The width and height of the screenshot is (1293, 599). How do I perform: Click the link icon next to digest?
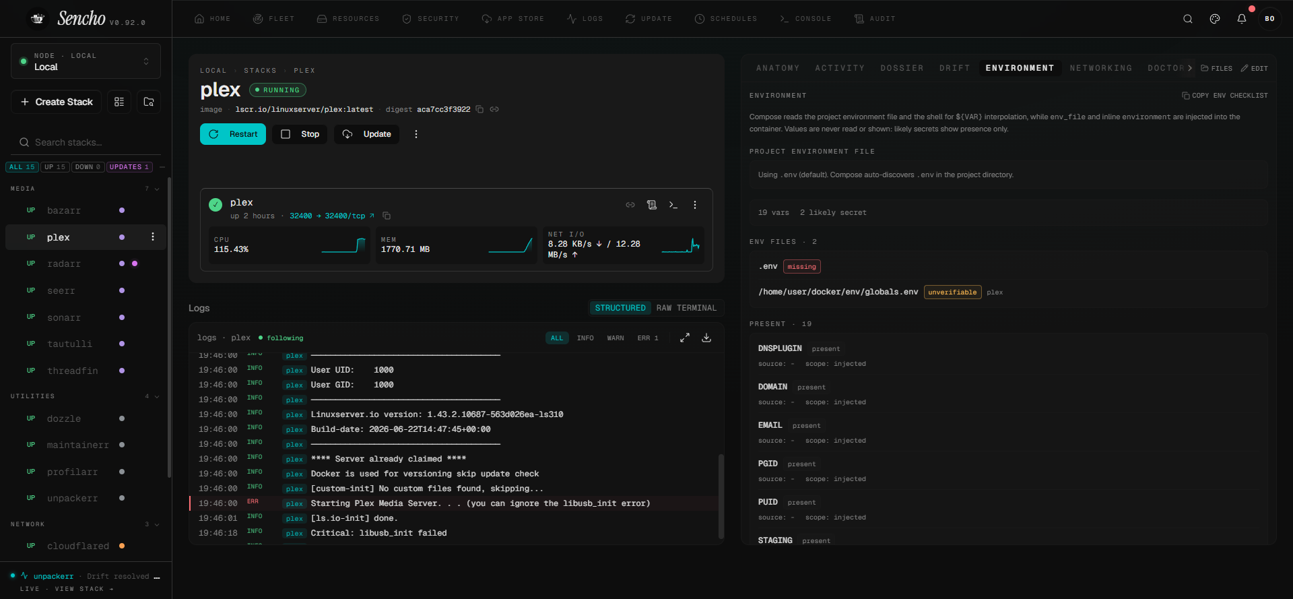[494, 109]
